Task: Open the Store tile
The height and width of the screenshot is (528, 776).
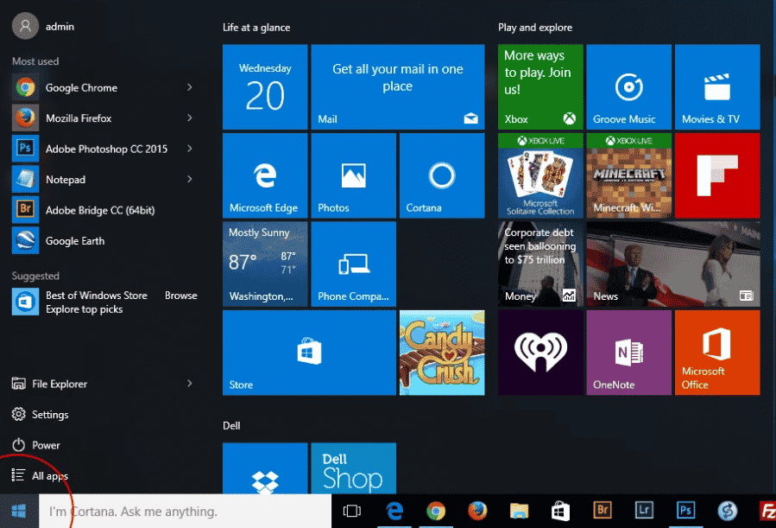Action: point(309,353)
